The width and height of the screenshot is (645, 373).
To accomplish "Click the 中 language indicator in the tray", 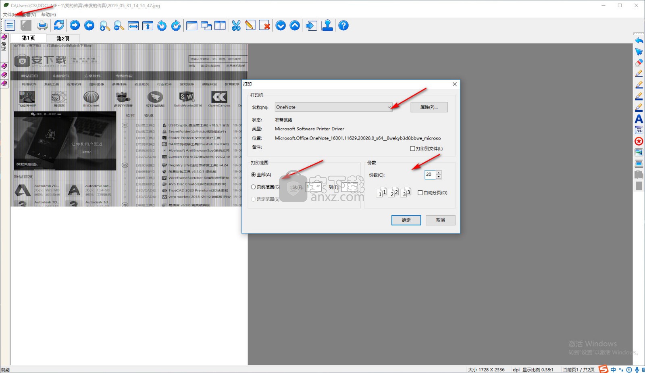I will pos(613,370).
